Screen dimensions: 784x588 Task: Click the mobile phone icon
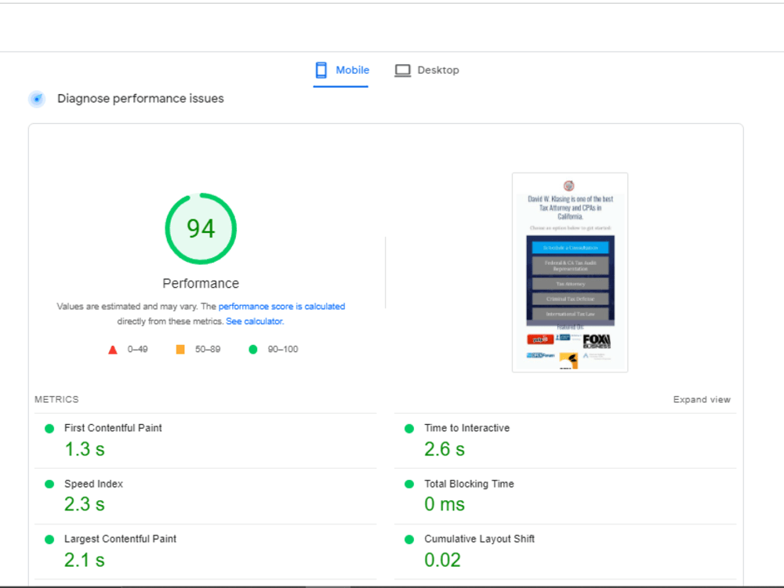coord(321,70)
